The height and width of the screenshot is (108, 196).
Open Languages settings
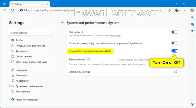[x=19, y=70]
